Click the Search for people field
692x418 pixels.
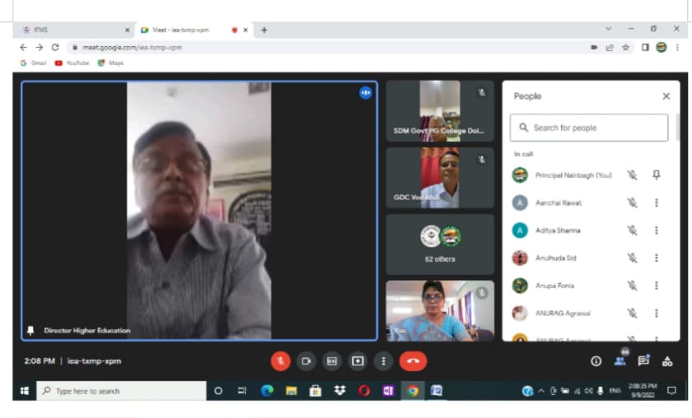pos(589,128)
